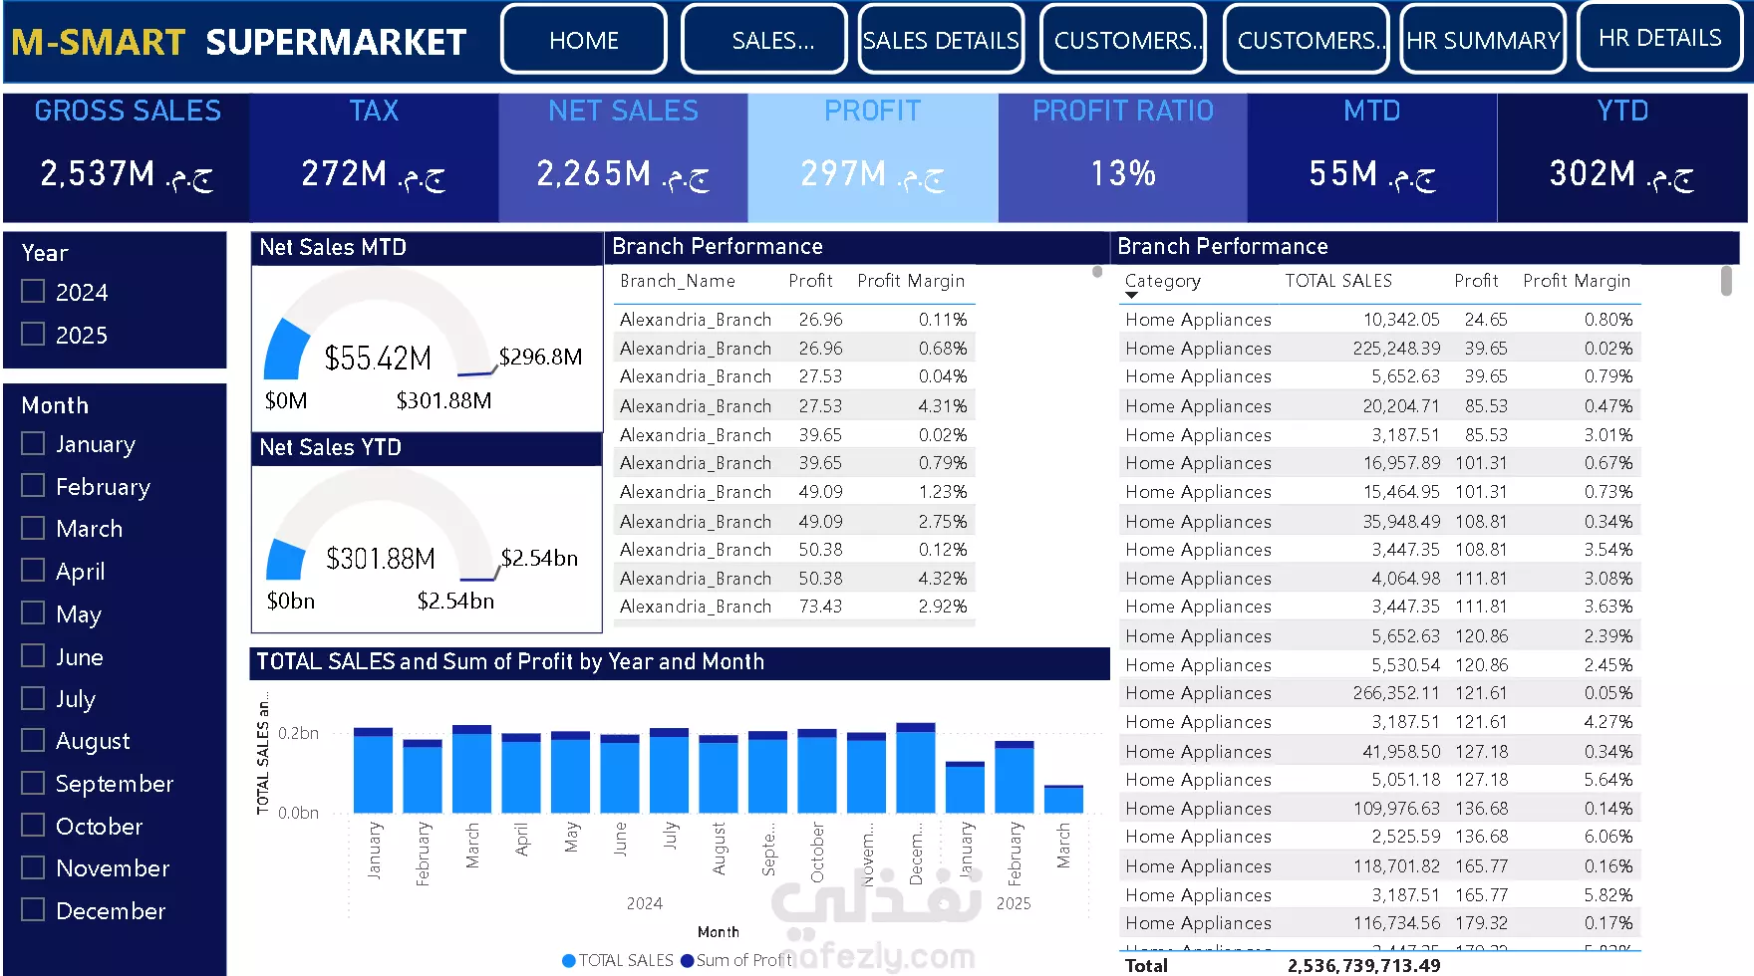
Task: Select the October month checkbox
Action: (x=33, y=825)
